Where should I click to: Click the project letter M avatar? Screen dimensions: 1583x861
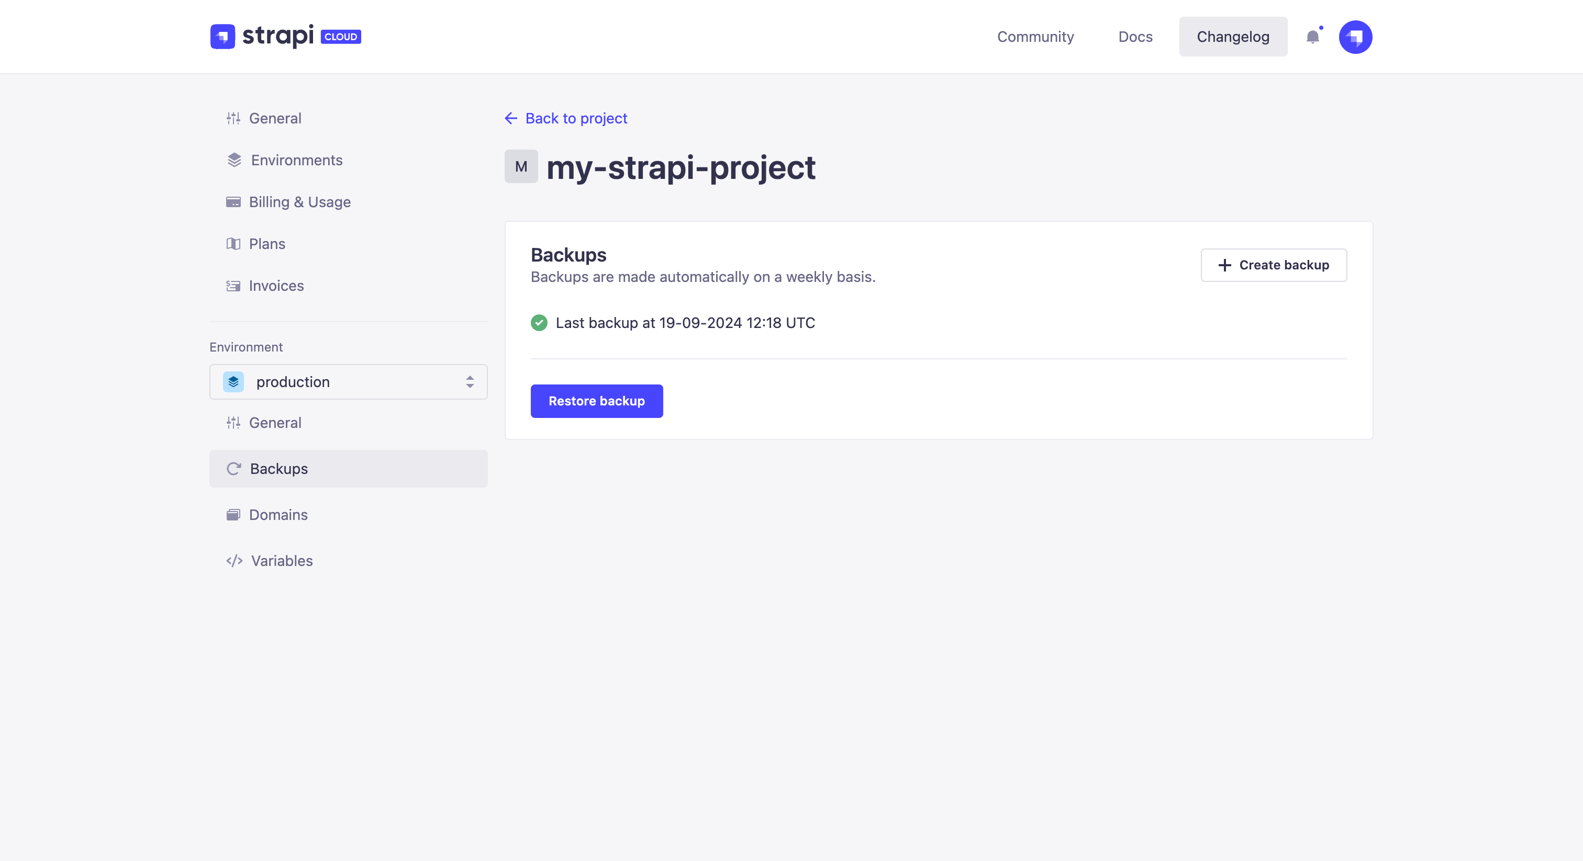click(x=520, y=166)
